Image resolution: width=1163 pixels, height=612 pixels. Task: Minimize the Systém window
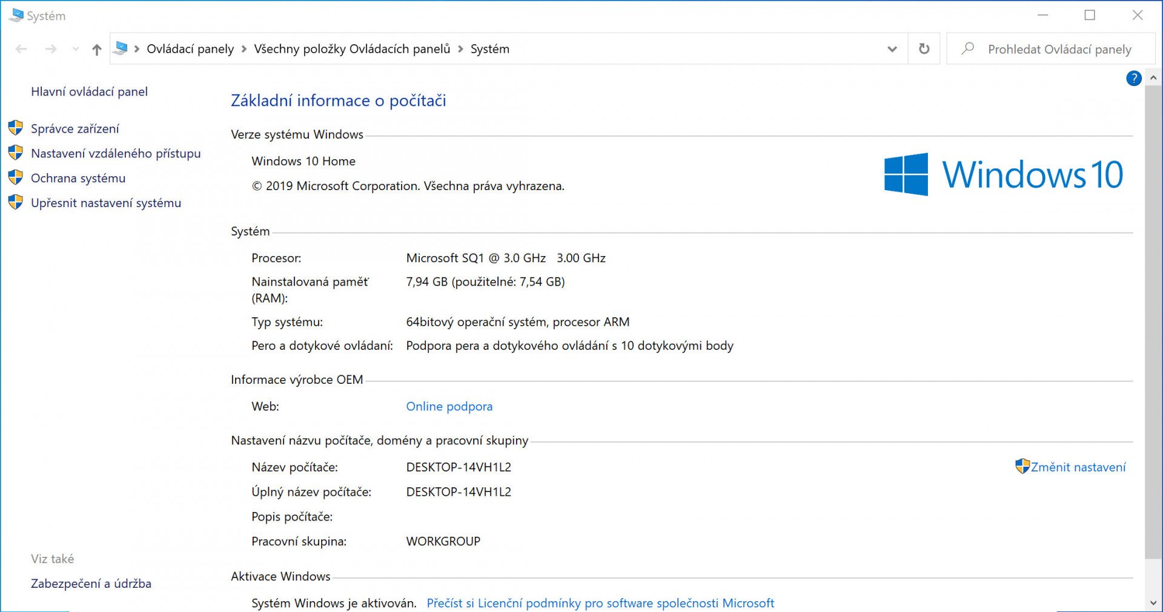pos(1042,15)
